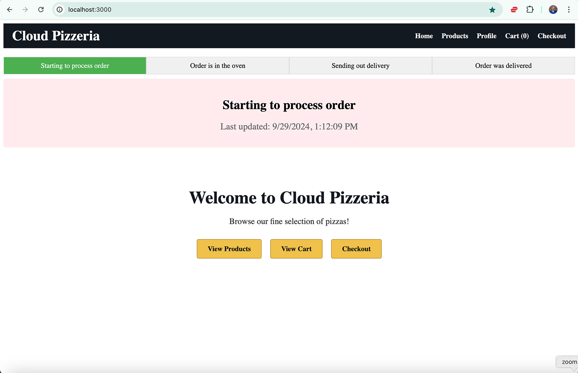
Task: Select the Sending out delivery step
Action: 360,66
